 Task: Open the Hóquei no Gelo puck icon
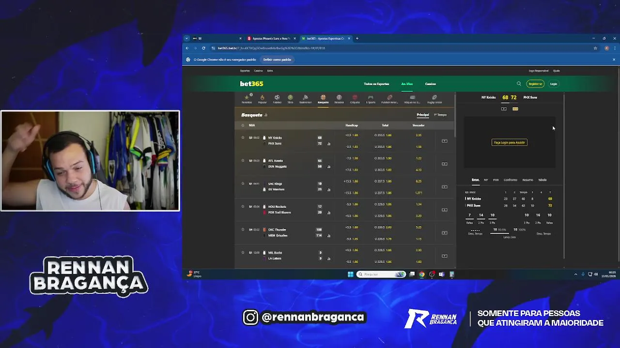pos(412,98)
